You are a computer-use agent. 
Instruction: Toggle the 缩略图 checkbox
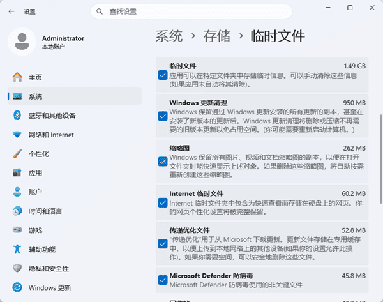[x=163, y=162]
